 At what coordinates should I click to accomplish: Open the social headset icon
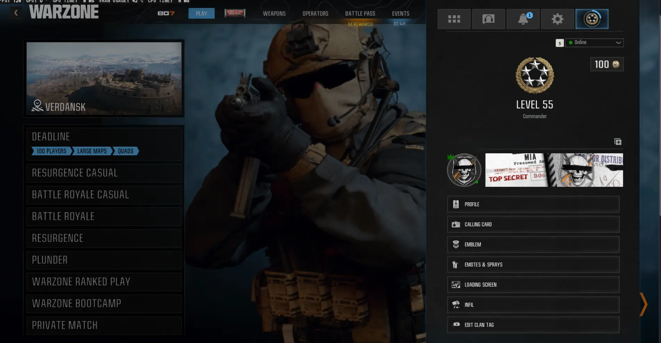coord(488,19)
